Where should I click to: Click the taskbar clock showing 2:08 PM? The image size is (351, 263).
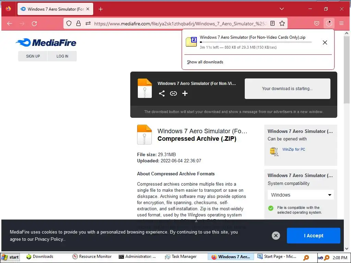pos(340,258)
